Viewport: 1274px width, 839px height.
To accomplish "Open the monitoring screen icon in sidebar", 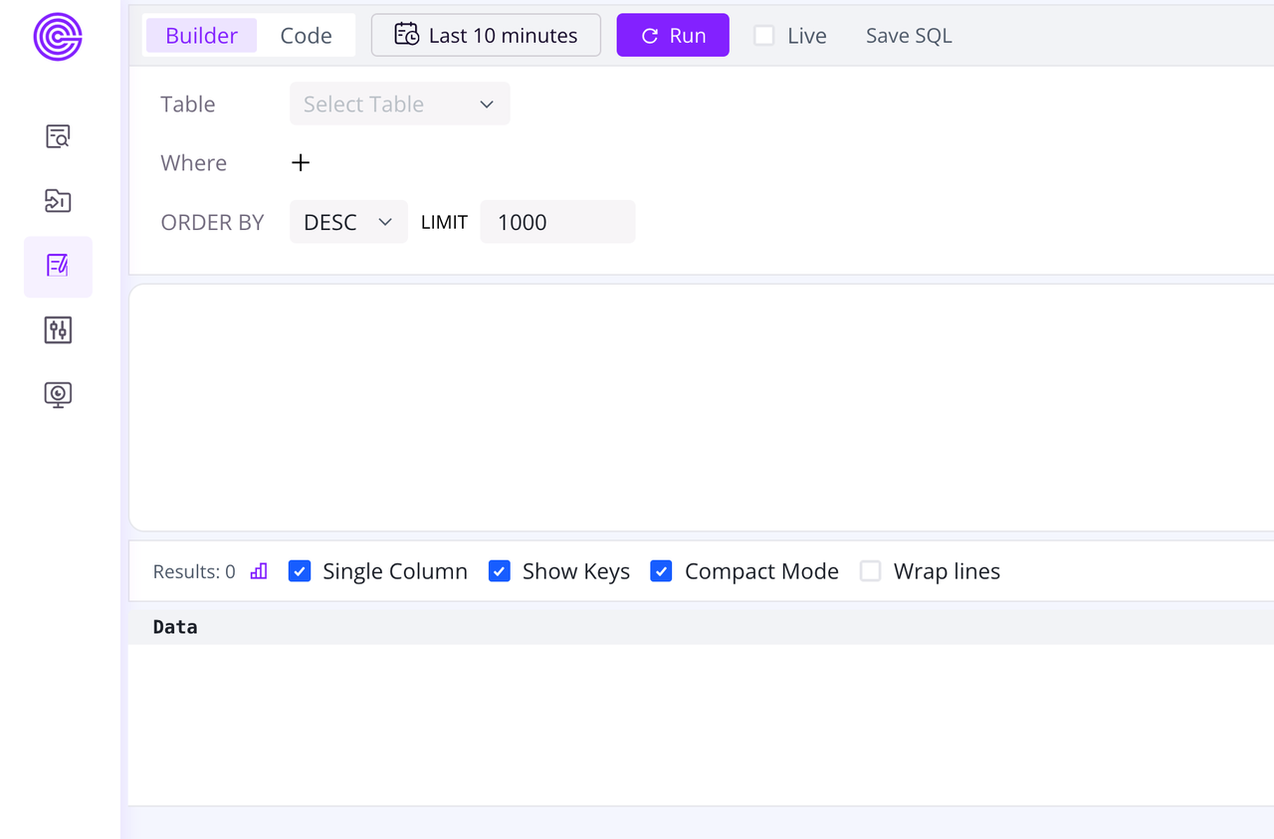I will (57, 393).
